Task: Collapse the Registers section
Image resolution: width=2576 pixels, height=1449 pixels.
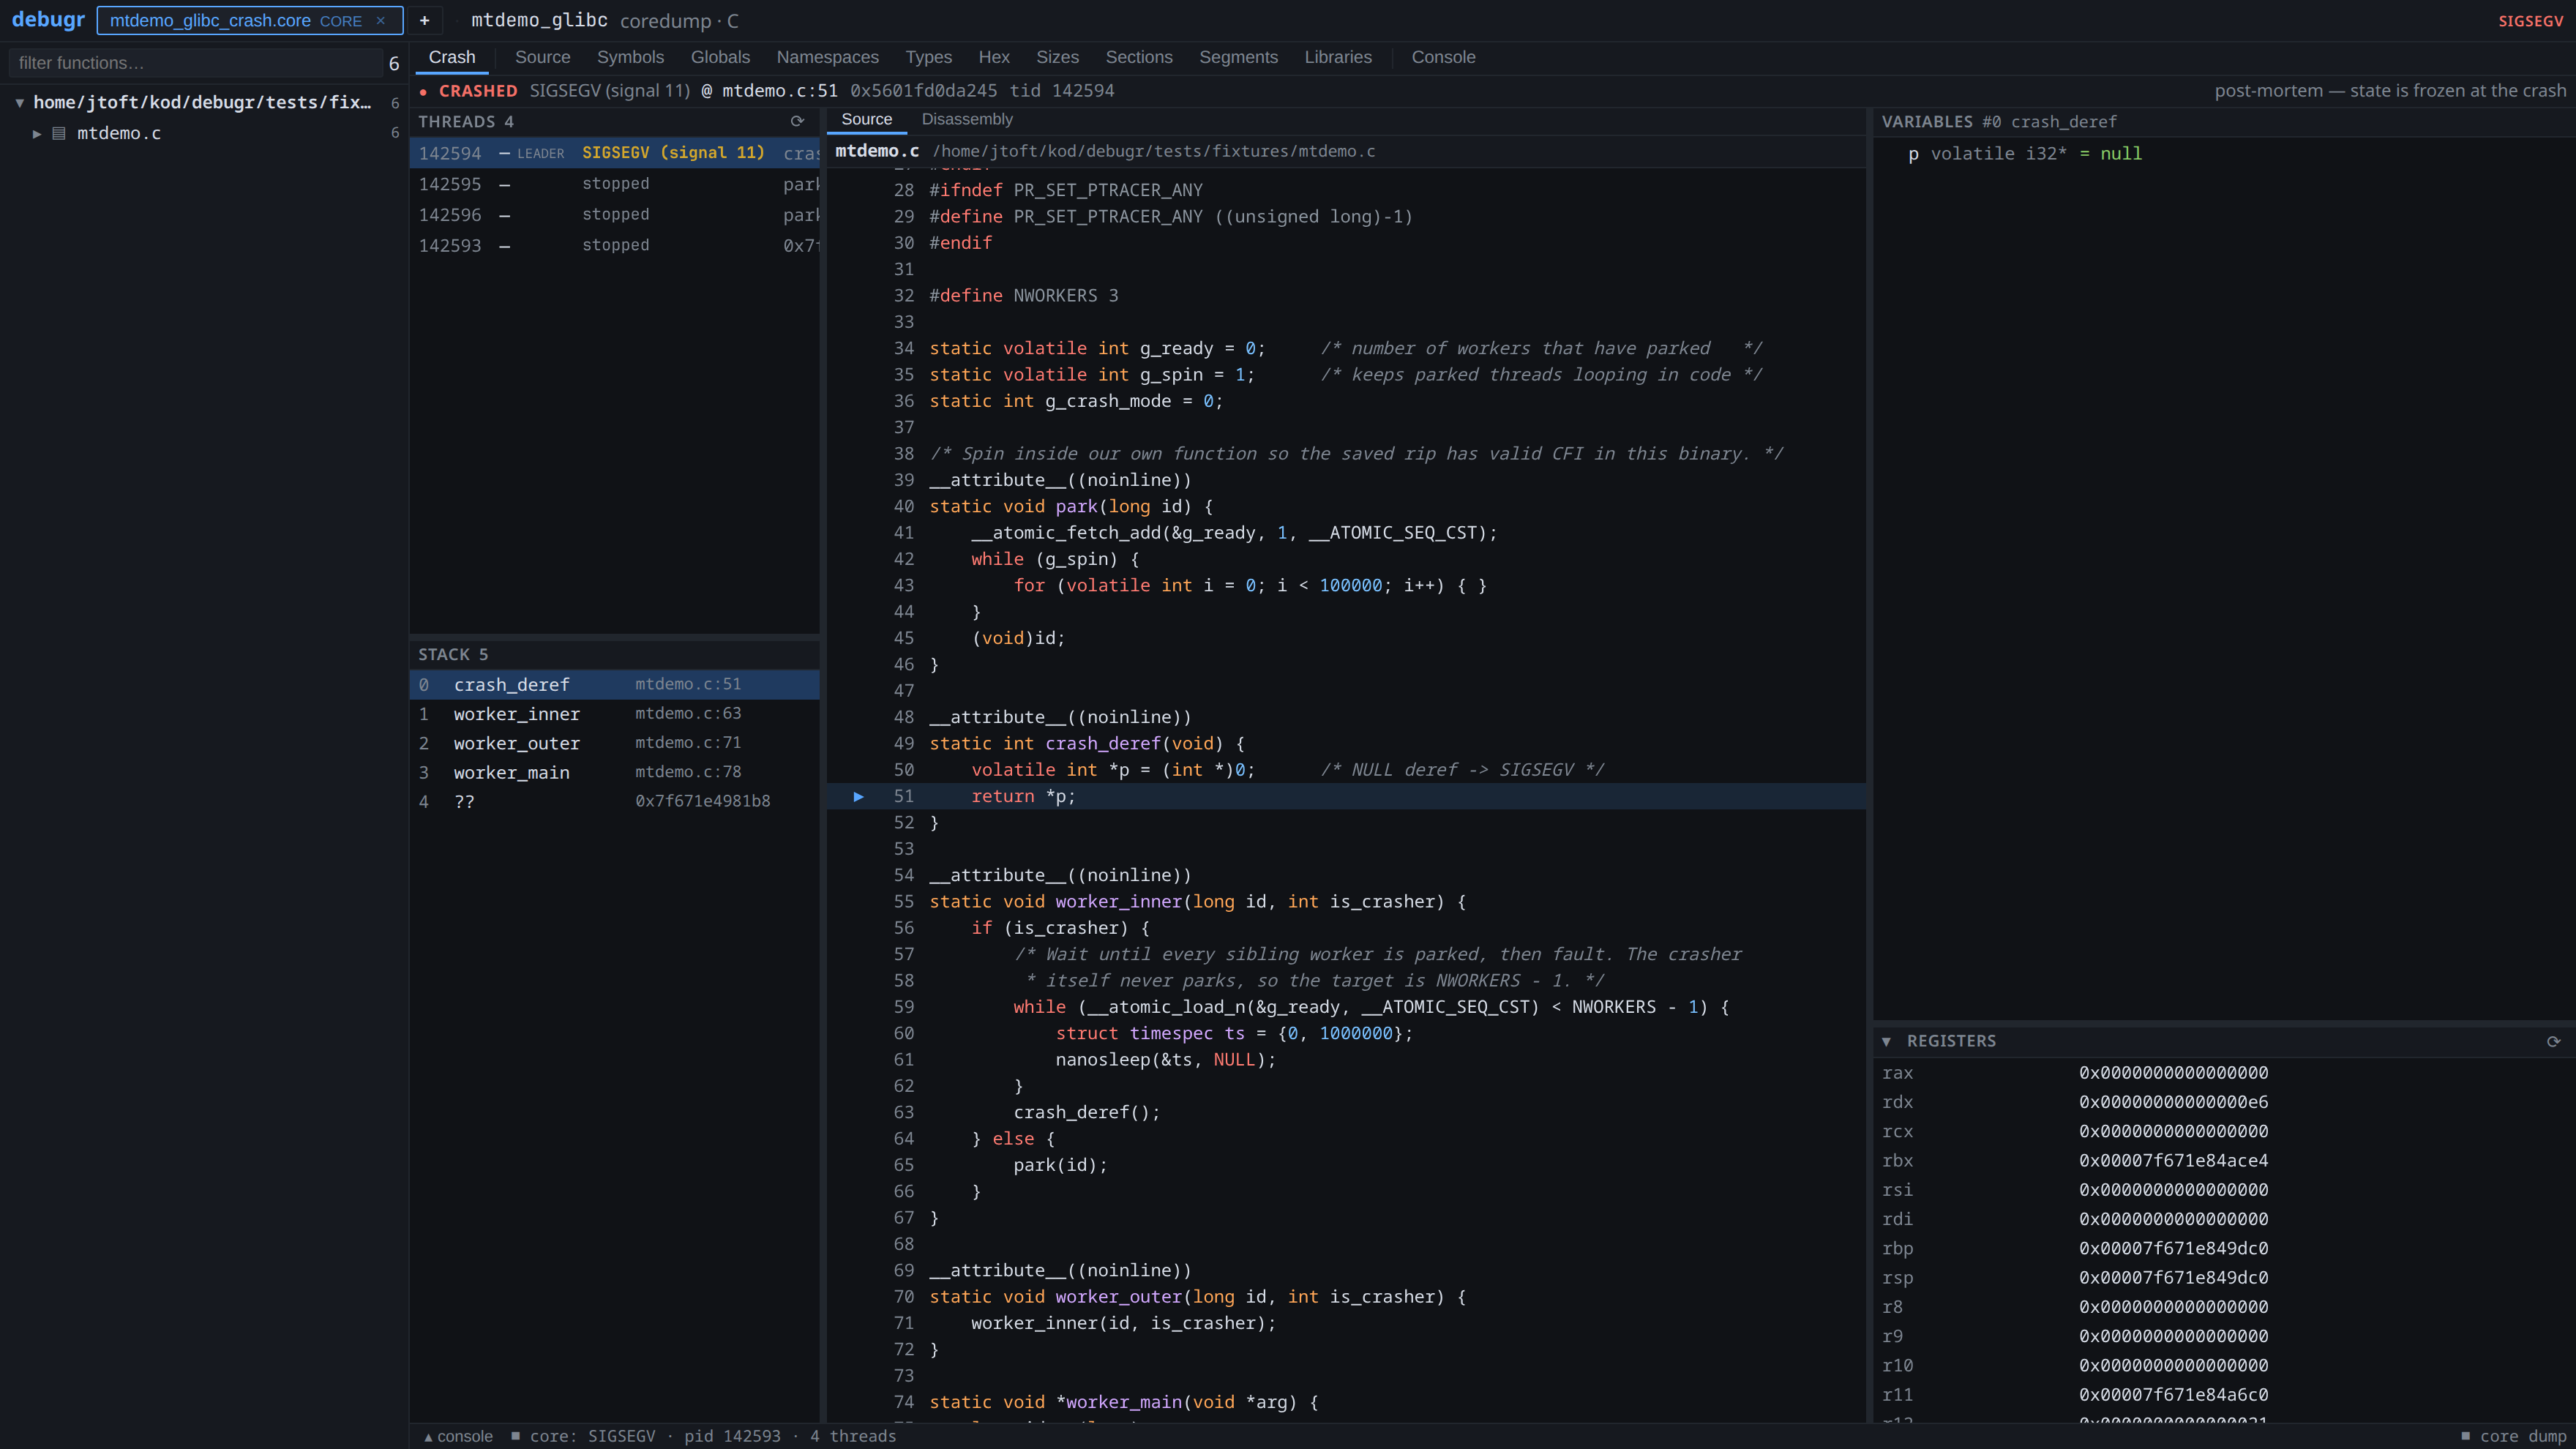Action: point(1886,1041)
